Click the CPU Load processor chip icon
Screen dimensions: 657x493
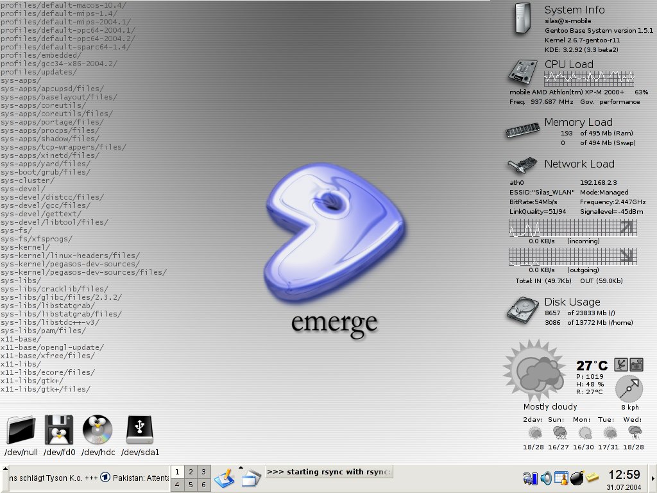[x=522, y=72]
